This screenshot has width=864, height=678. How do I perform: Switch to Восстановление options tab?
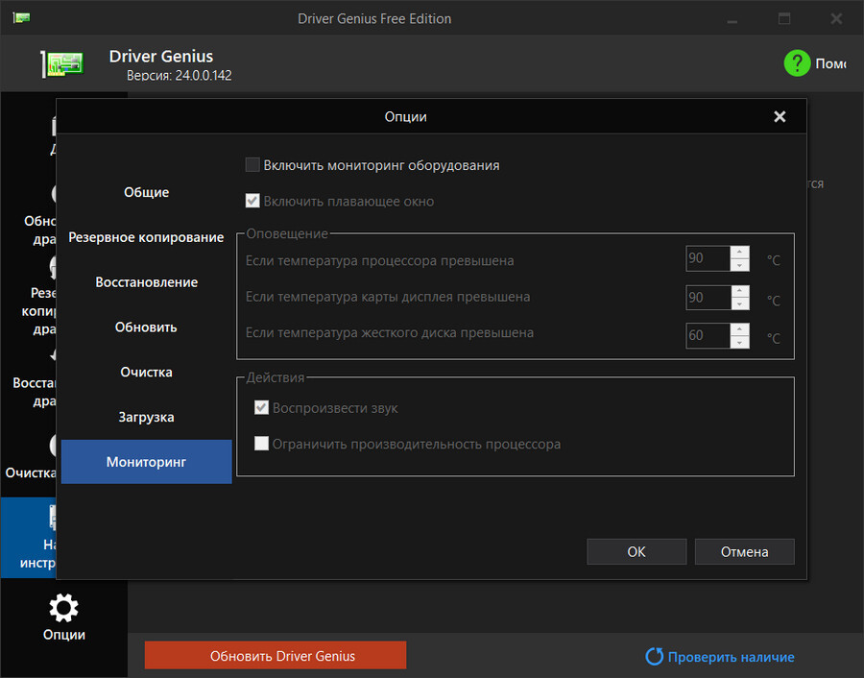tap(147, 282)
